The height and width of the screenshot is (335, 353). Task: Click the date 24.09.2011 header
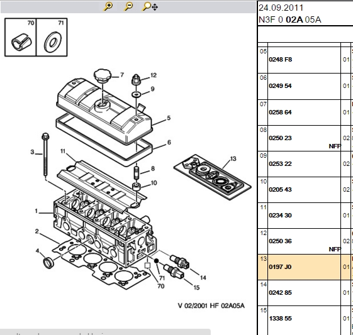[x=281, y=8]
